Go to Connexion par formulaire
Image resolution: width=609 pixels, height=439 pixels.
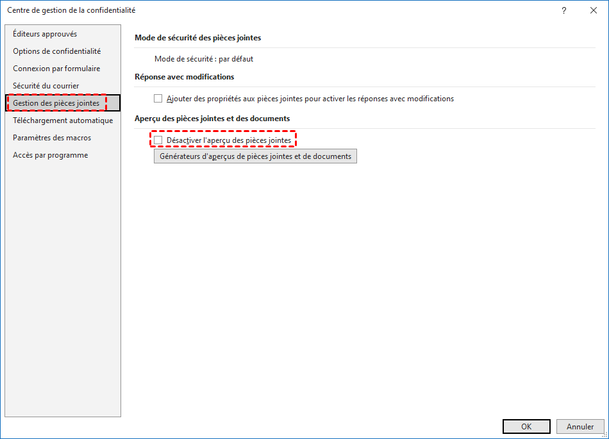(63, 69)
